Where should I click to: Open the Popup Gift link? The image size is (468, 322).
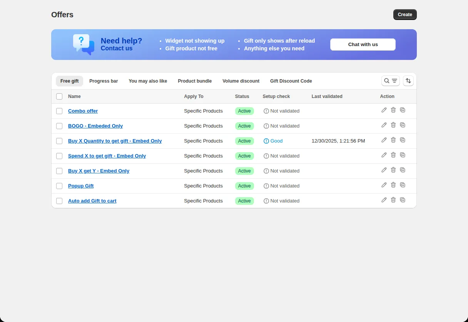[81, 186]
